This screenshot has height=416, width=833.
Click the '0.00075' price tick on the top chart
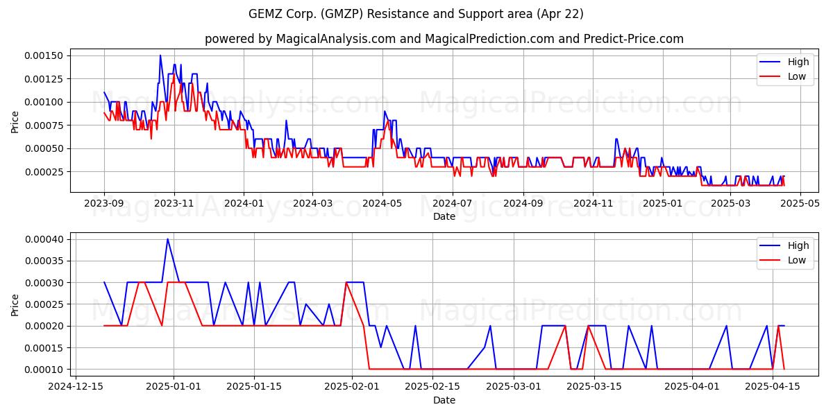(x=44, y=125)
